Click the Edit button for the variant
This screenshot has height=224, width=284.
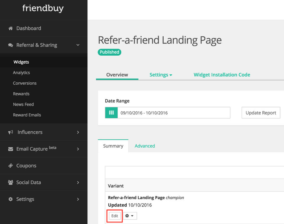coord(115,216)
